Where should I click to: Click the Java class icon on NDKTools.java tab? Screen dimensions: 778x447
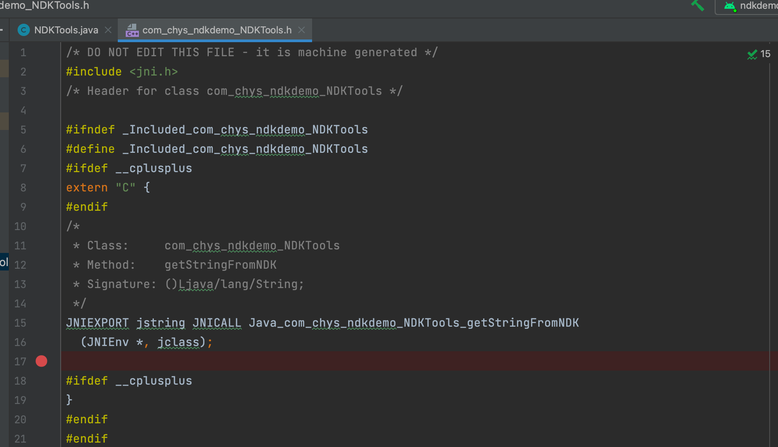pos(23,30)
